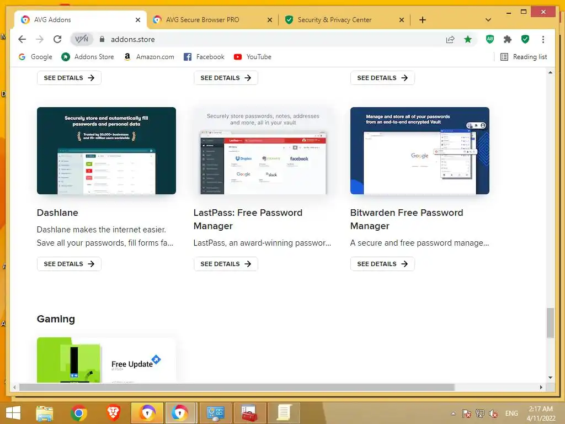Close the Security & Privacy Center tab
This screenshot has height=424, width=565.
tap(402, 20)
